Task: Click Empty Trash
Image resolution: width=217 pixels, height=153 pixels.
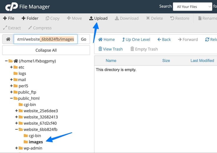Action: tap(144, 49)
